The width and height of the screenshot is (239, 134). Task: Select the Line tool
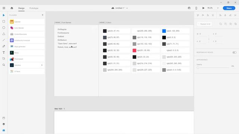[4, 40]
